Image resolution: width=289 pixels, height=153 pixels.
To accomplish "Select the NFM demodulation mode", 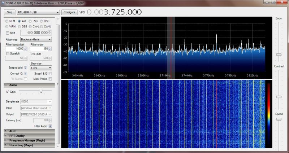I will [7, 21].
